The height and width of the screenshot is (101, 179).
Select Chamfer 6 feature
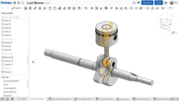pos(9,61)
